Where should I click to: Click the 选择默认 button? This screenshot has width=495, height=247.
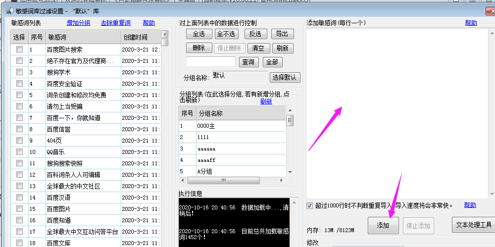point(285,77)
